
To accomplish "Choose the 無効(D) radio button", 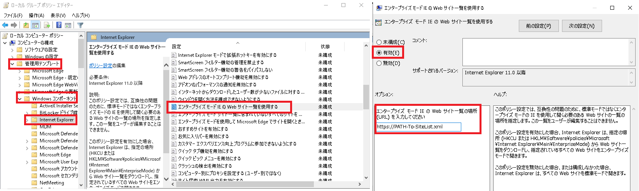I will pyautogui.click(x=379, y=63).
